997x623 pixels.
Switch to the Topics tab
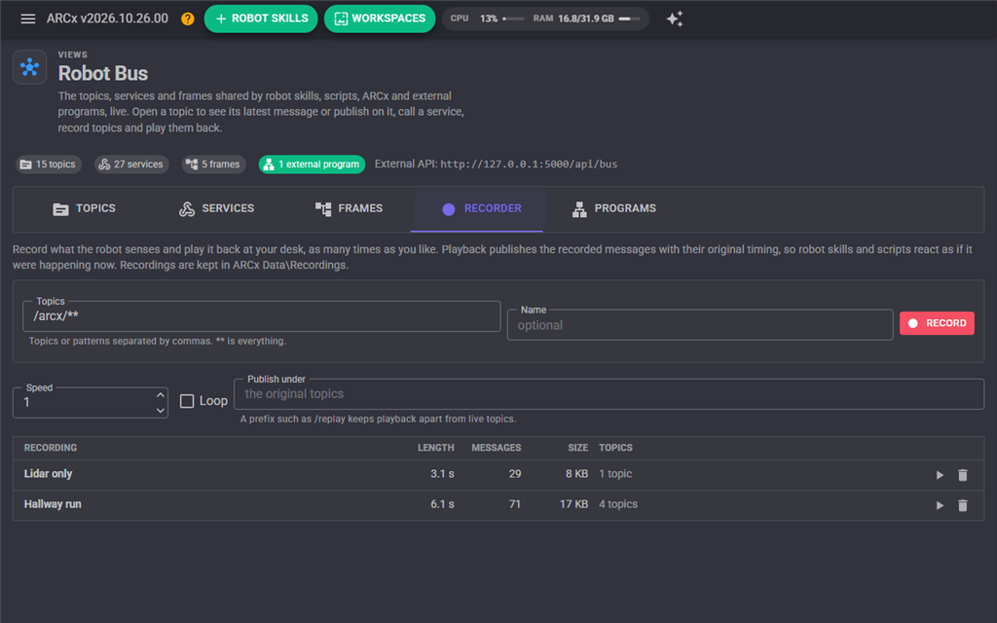click(x=84, y=208)
